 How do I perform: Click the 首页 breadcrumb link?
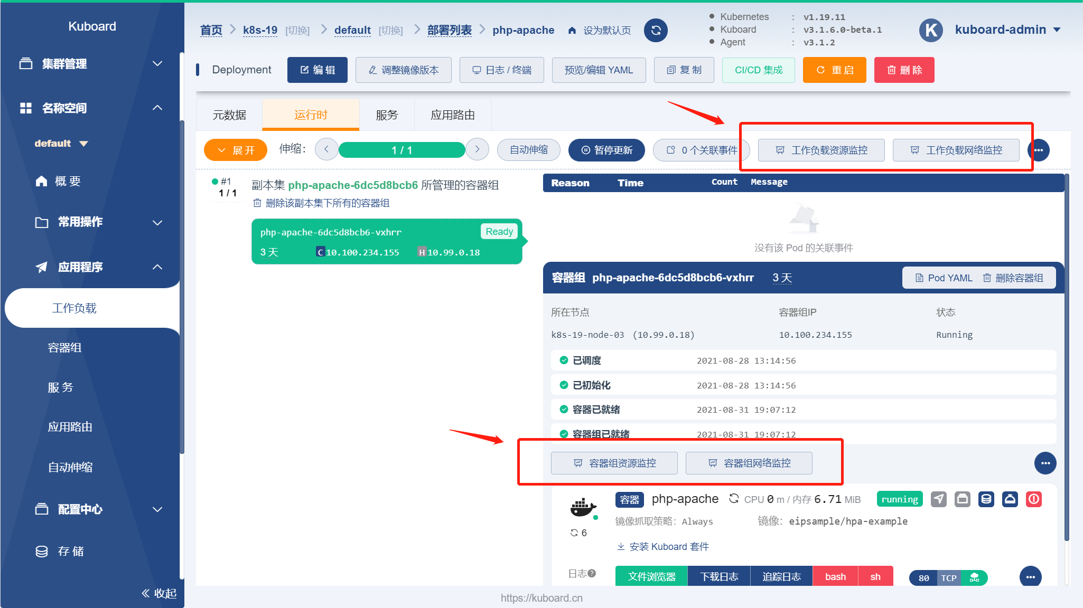click(211, 31)
